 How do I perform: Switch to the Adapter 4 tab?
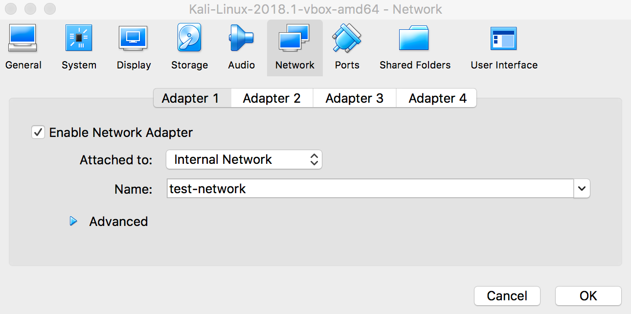437,98
